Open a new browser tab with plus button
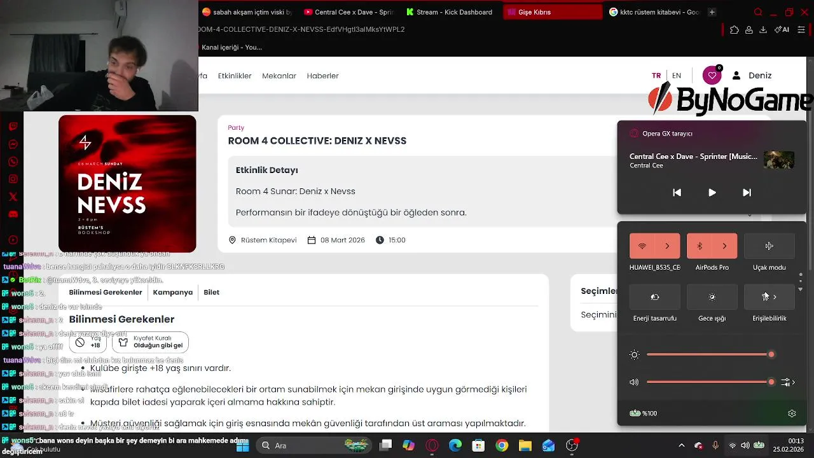The image size is (814, 458). [x=712, y=12]
